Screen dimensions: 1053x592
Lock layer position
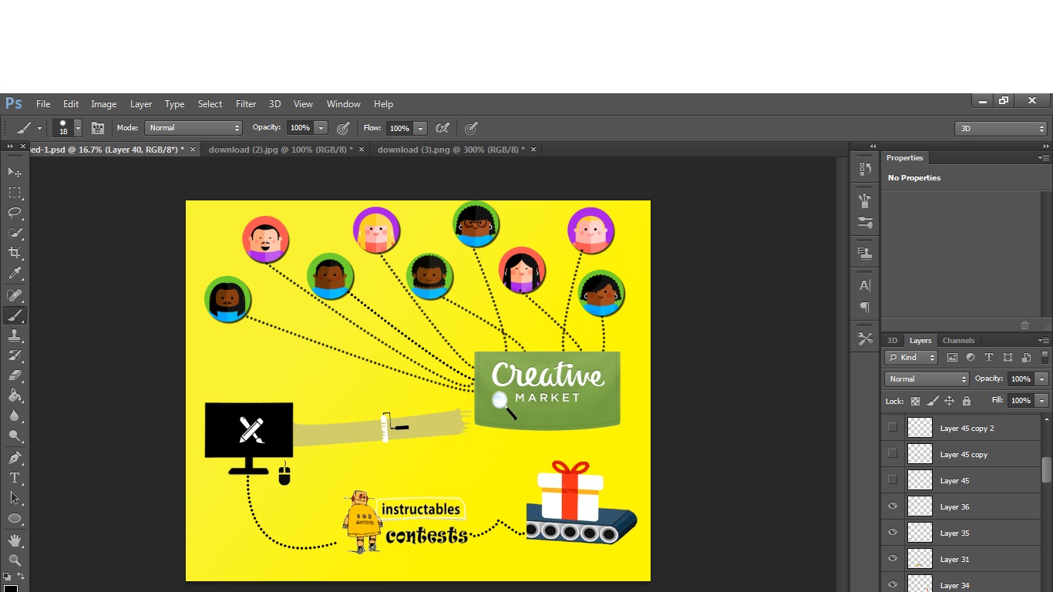[950, 401]
